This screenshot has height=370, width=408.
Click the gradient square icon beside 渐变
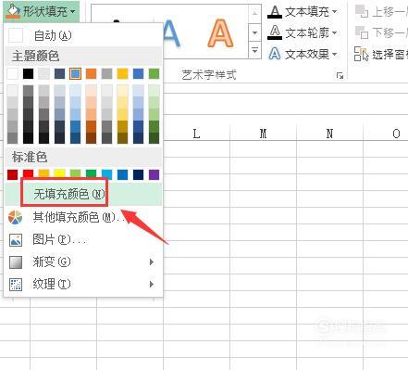tap(16, 262)
